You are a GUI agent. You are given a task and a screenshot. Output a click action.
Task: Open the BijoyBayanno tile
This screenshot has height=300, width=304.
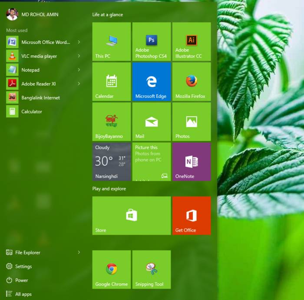click(112, 122)
